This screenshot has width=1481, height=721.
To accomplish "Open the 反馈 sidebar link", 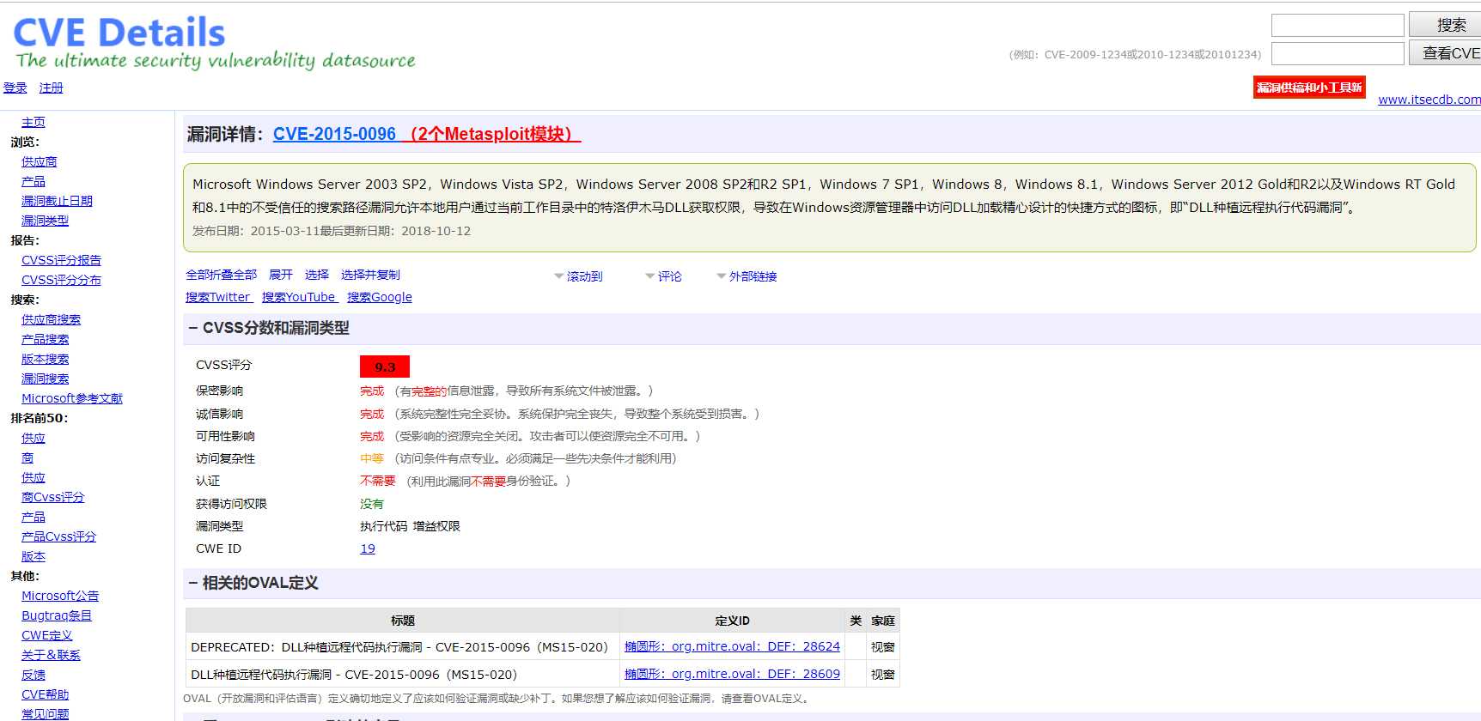I will point(34,675).
